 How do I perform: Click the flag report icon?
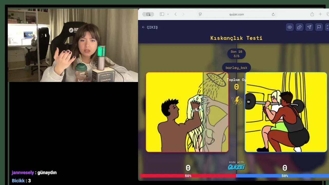[x=319, y=27]
